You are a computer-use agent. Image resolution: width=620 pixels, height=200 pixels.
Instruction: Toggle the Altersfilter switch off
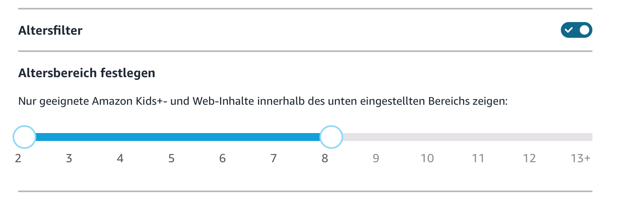(576, 30)
